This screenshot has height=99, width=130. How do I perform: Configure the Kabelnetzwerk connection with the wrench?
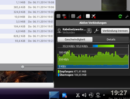coord(96,31)
